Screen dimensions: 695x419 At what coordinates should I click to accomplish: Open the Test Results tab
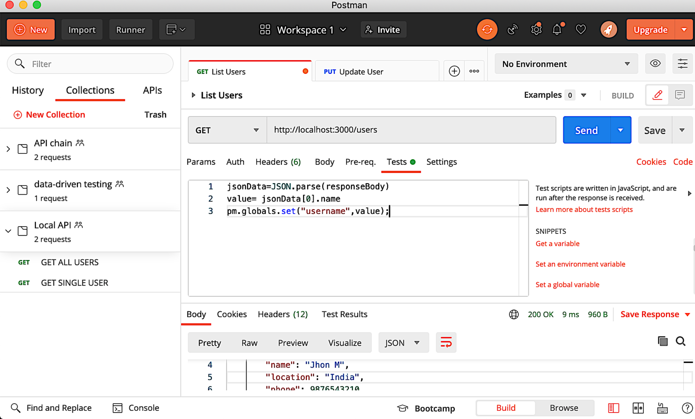(344, 314)
